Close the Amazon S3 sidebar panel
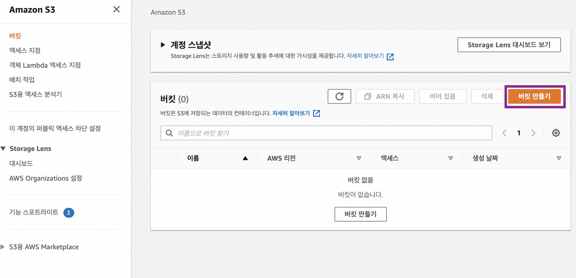This screenshot has height=278, width=576. [116, 9]
